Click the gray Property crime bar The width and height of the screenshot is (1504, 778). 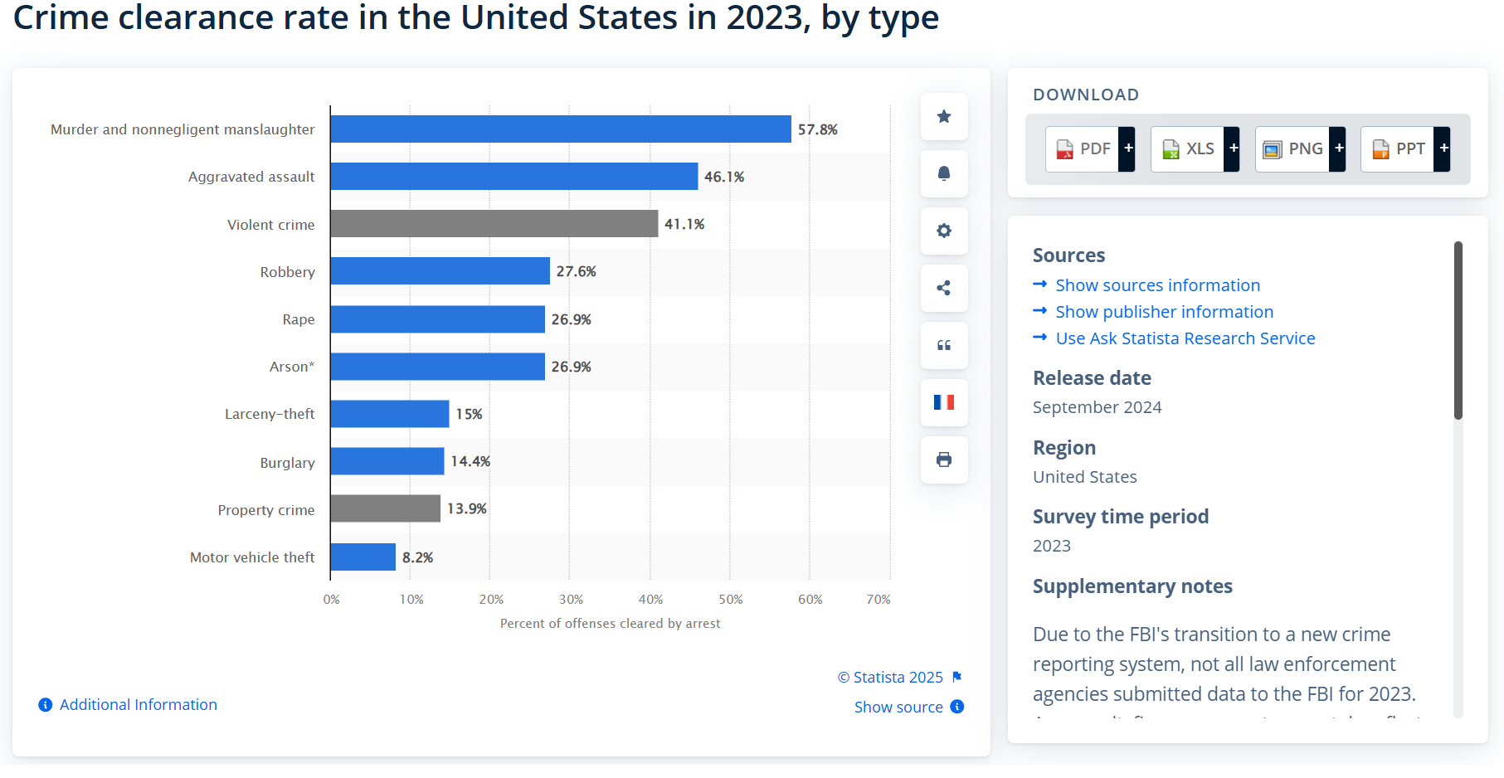(x=386, y=508)
